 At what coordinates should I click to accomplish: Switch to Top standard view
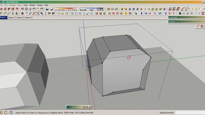pyautogui.click(x=26, y=9)
